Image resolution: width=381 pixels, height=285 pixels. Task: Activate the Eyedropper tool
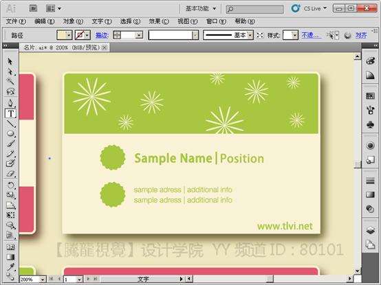(10, 267)
